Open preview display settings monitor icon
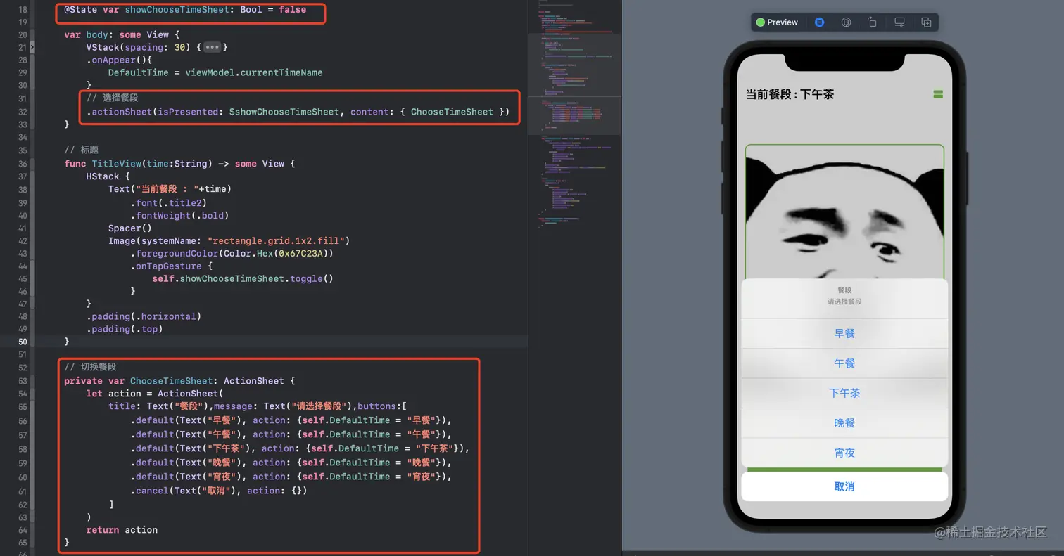The height and width of the screenshot is (556, 1064). (899, 22)
